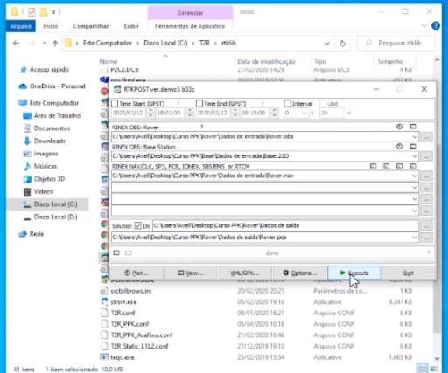Open Explorer address bar history dropdown
The image size is (448, 373).
[327, 44]
